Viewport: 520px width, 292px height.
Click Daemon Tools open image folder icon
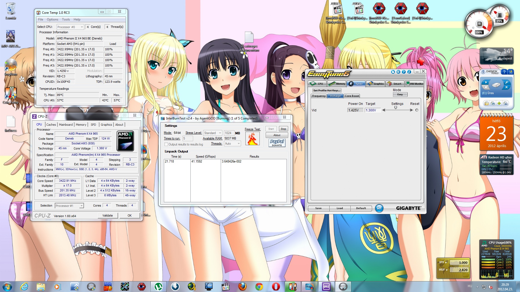coord(487,103)
